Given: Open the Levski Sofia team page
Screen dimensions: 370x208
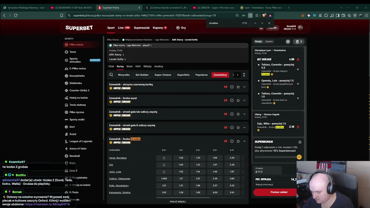Looking at the screenshot, I should 117,59.
